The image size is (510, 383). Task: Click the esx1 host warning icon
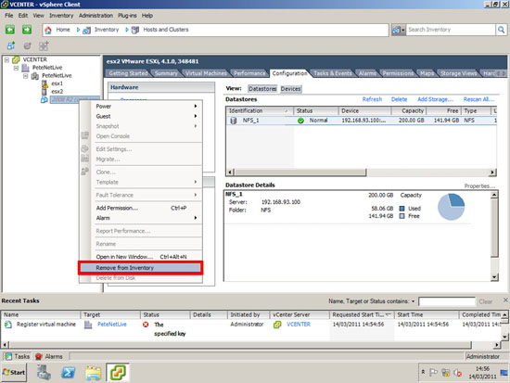(45, 83)
